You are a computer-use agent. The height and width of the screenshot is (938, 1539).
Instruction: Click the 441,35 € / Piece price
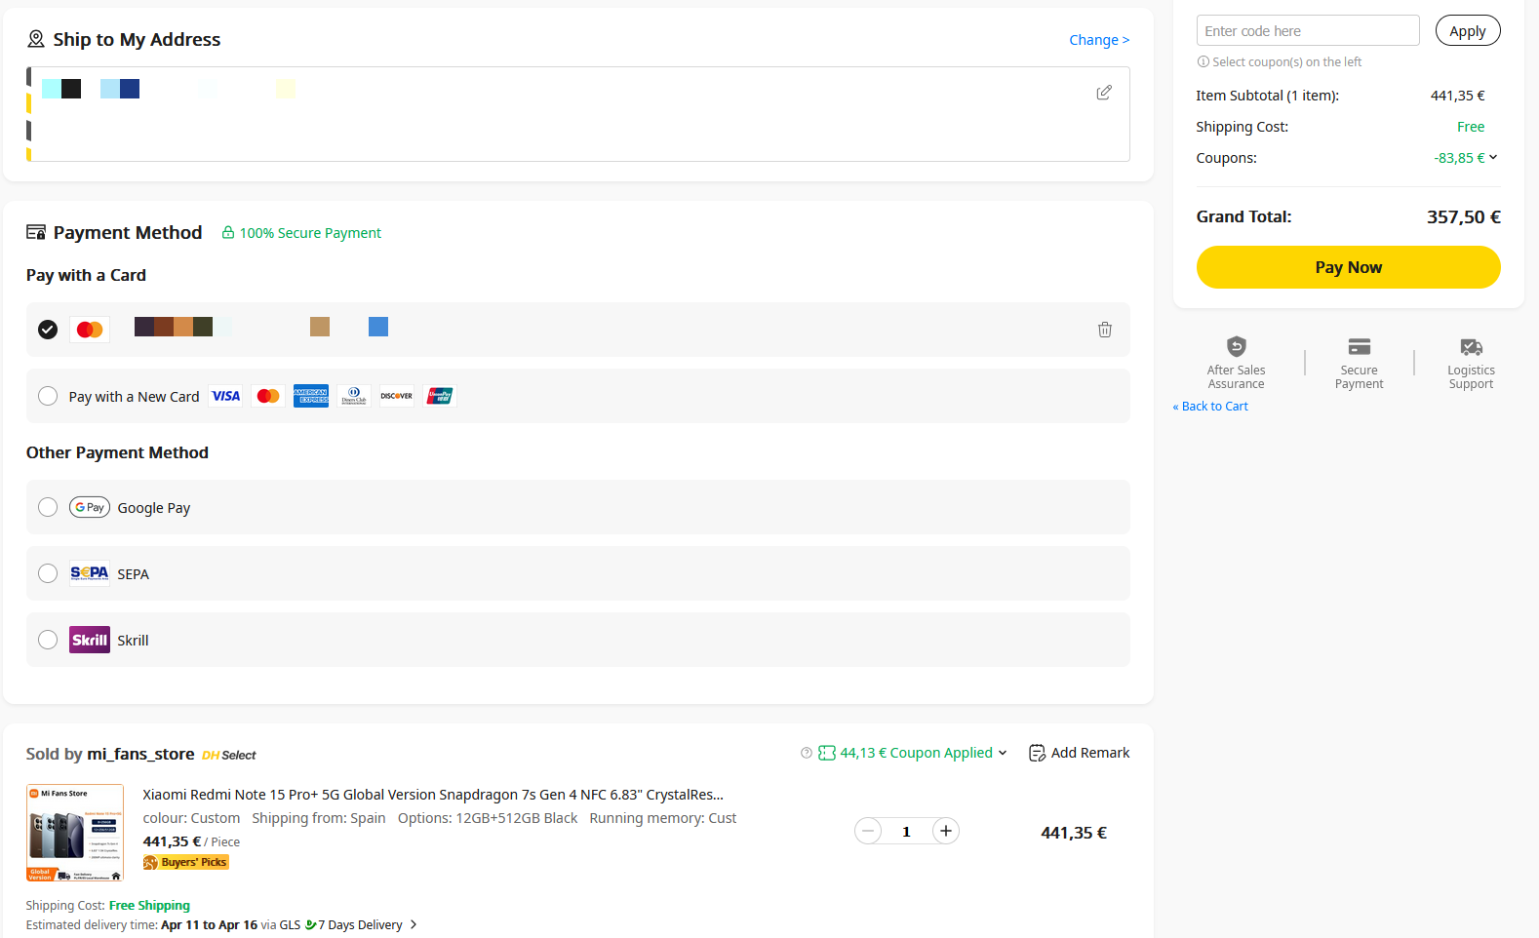[x=191, y=841]
